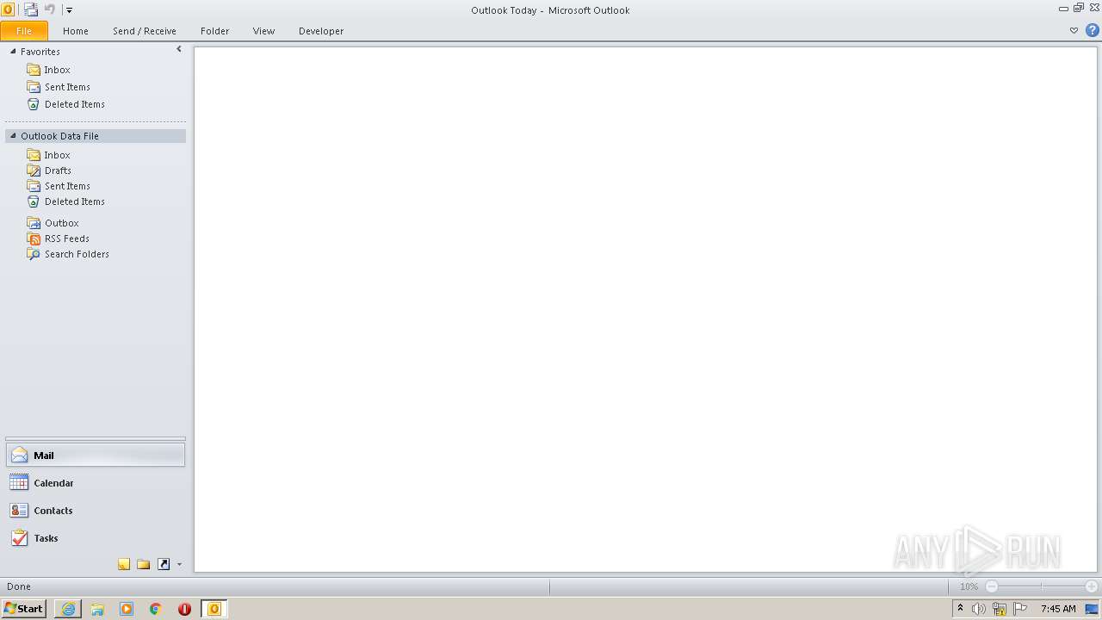Open Configure buttons dropdown arrow
The image size is (1102, 620).
tap(179, 565)
